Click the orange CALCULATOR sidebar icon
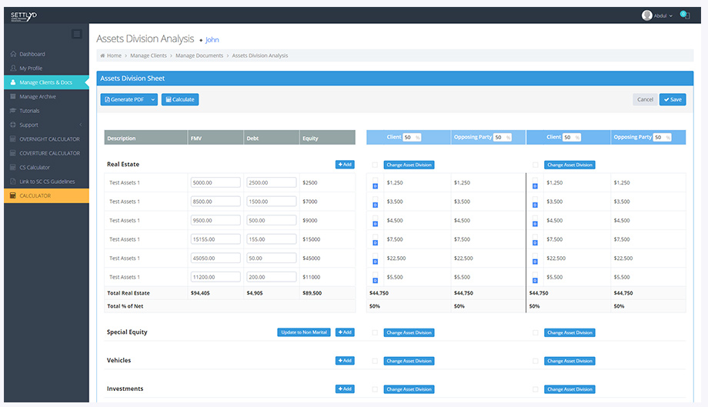This screenshot has height=407, width=708. click(x=13, y=196)
